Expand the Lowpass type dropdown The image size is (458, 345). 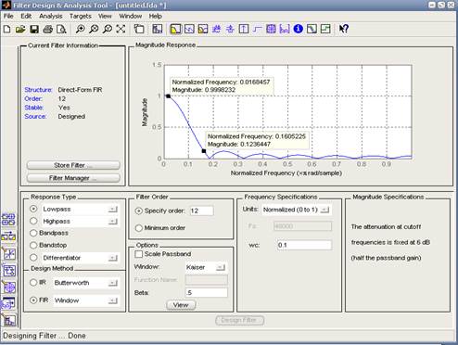[x=113, y=210]
